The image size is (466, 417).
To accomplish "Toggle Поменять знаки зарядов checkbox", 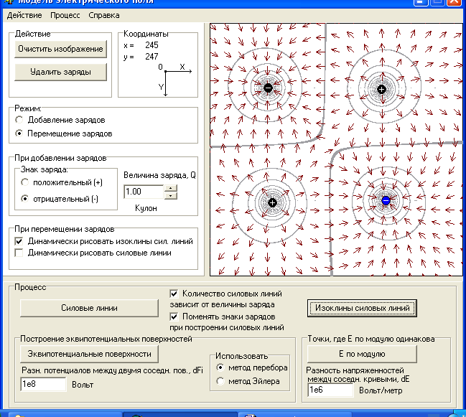I will click(x=174, y=317).
